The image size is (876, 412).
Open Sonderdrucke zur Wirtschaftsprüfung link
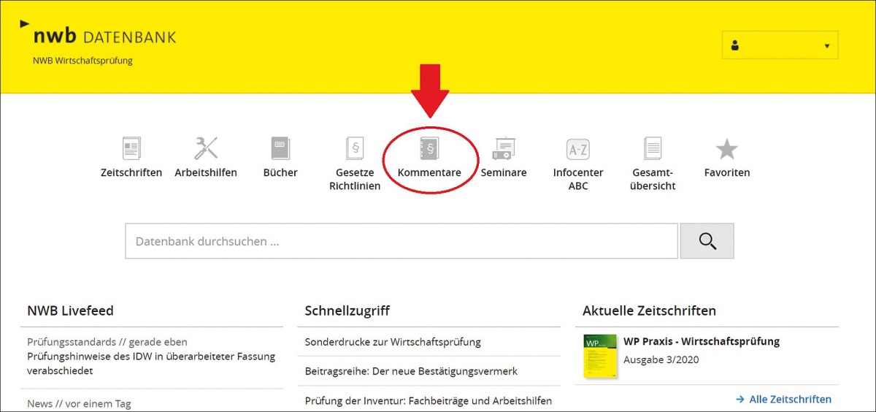(x=393, y=342)
